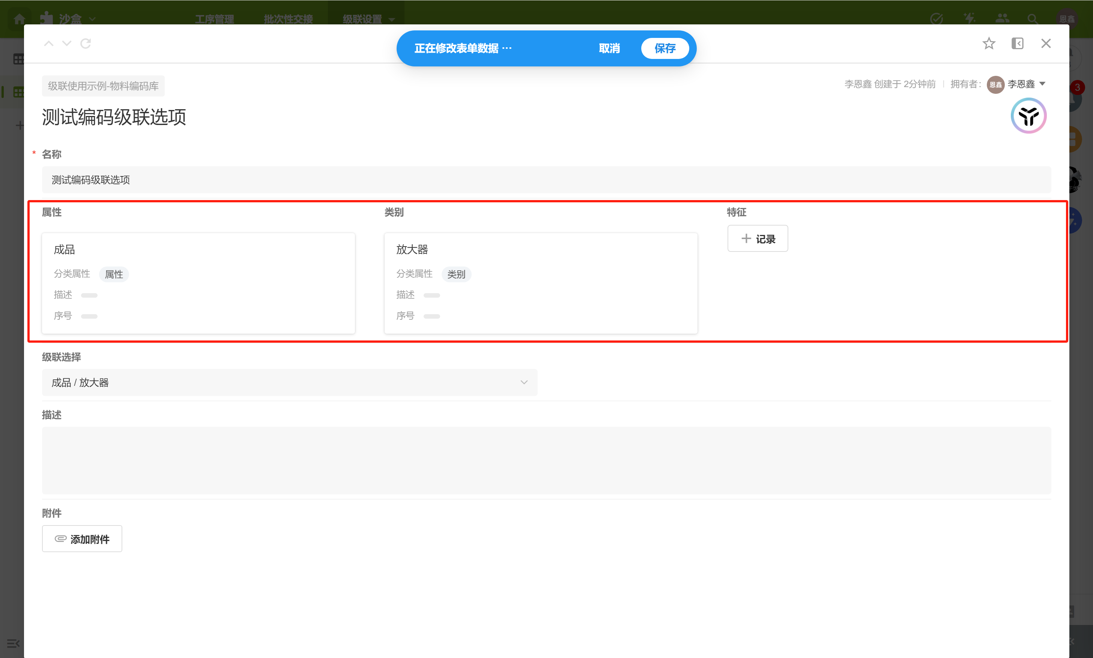
Task: Close the record dialog with X
Action: point(1046,44)
